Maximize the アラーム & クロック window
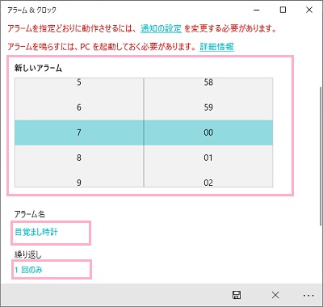 283,11
